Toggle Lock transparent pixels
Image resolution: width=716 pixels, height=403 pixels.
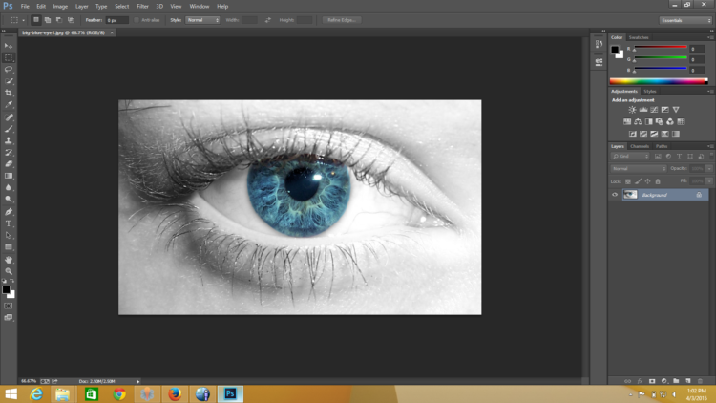[x=628, y=181]
